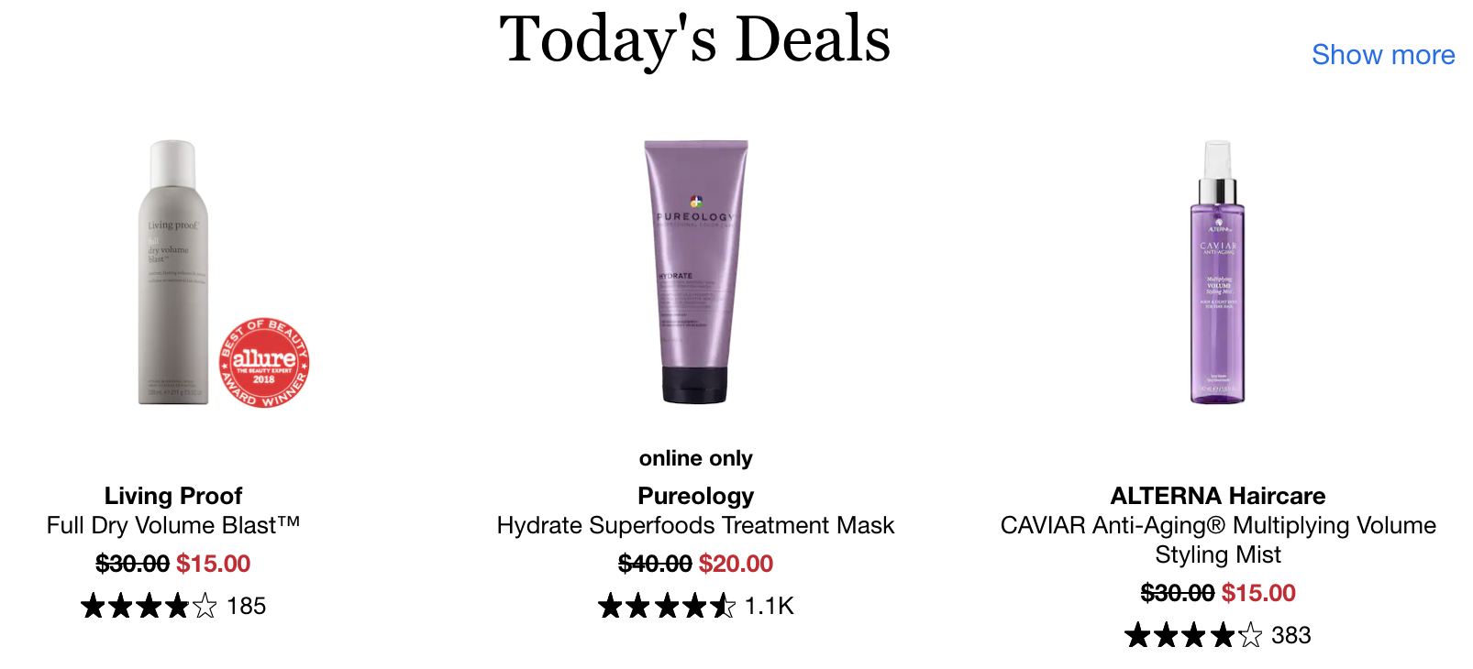
Task: Click the $20.00 Pureology sale price
Action: 736,564
